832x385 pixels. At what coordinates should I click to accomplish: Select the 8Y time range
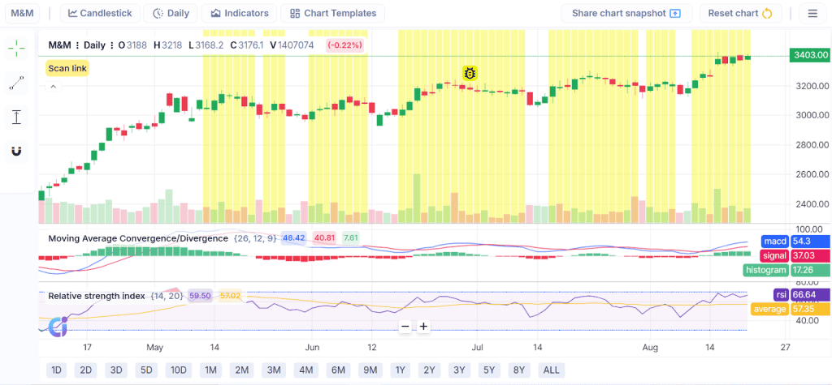[519, 370]
